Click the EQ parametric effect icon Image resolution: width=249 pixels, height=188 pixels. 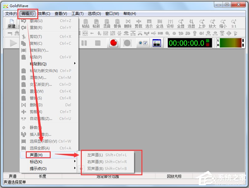click(x=126, y=33)
